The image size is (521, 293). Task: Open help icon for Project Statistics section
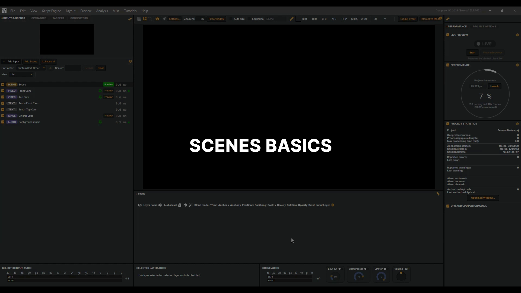tap(517, 124)
